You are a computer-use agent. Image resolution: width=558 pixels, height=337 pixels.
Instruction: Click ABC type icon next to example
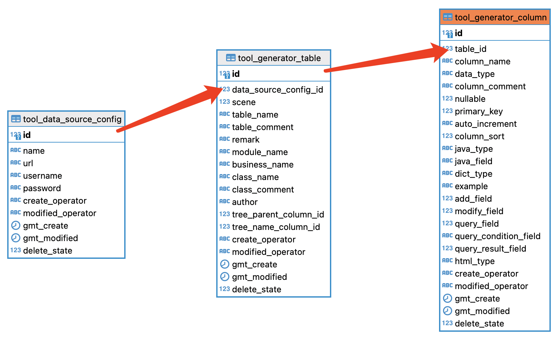[448, 186]
